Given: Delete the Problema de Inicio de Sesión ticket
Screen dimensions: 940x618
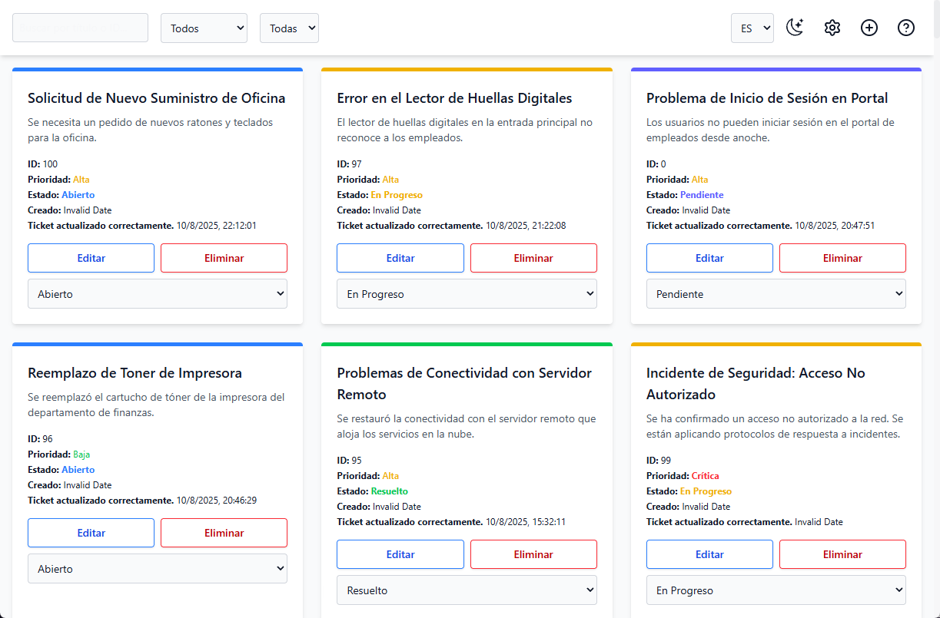Looking at the screenshot, I should (842, 258).
